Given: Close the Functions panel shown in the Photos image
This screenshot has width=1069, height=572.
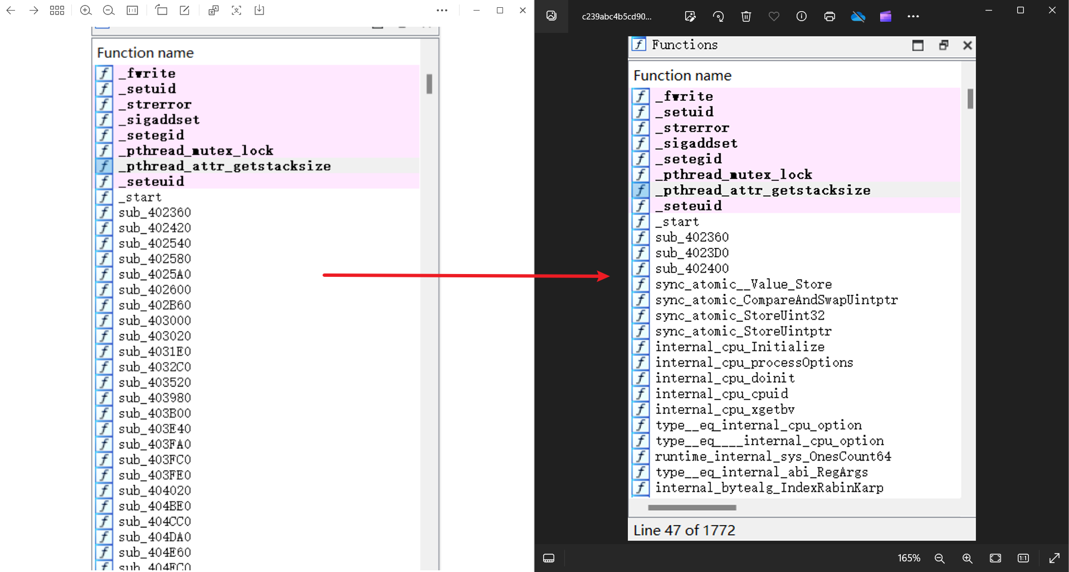Looking at the screenshot, I should coord(968,45).
